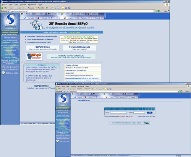This screenshot has width=191, height=157.
Task: Click SBPqO Online banner box
Action: tap(43, 48)
